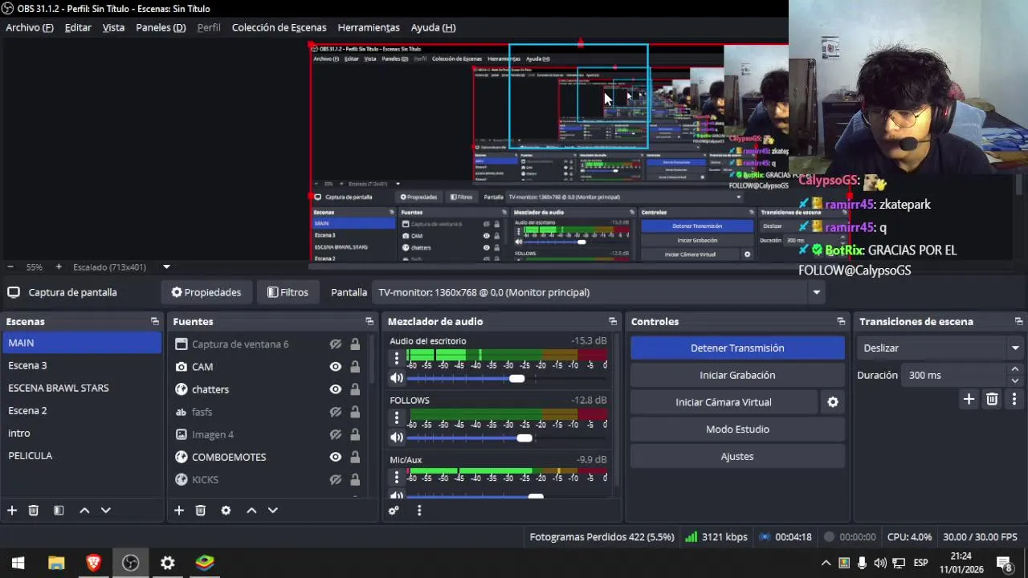Open the Vista menu
The width and height of the screenshot is (1028, 578).
coord(113,27)
